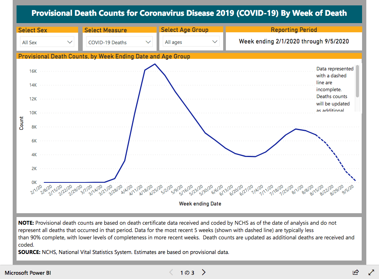Screen dimensions: 379x279
Task: Click the peak data point at 4/18/20
Action: pos(155,64)
